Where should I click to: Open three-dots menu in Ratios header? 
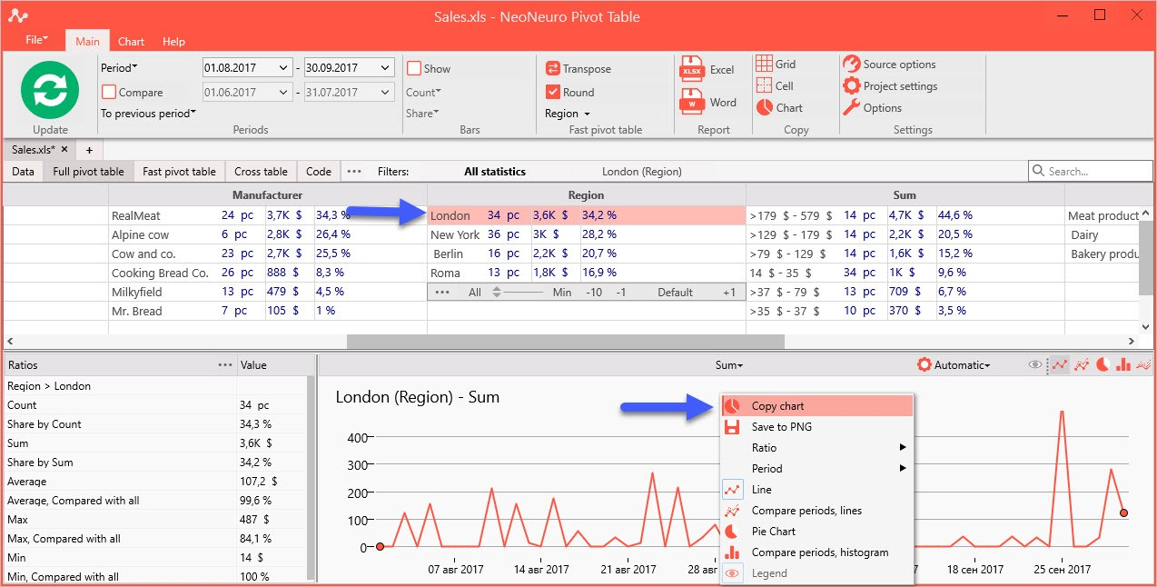225,364
